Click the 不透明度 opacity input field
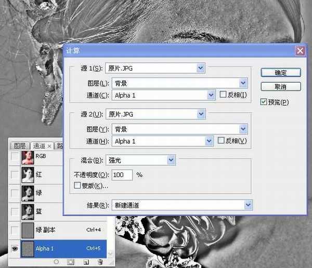 122,175
